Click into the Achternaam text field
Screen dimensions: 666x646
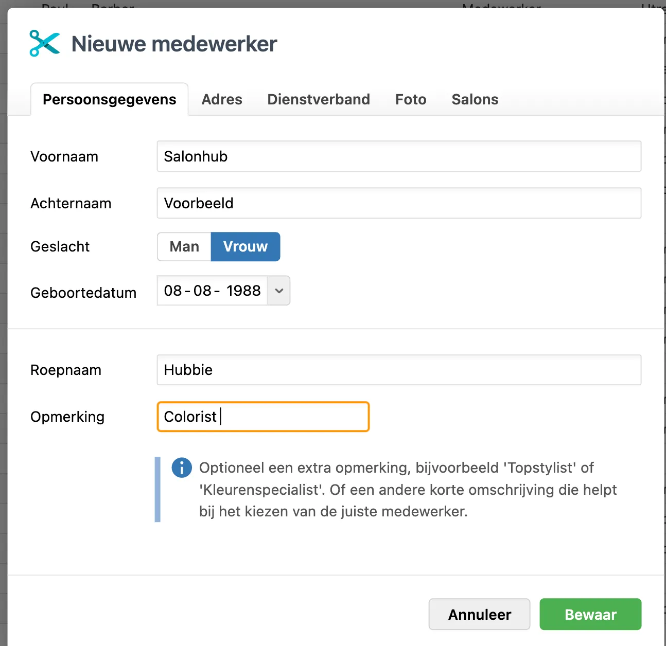(399, 203)
